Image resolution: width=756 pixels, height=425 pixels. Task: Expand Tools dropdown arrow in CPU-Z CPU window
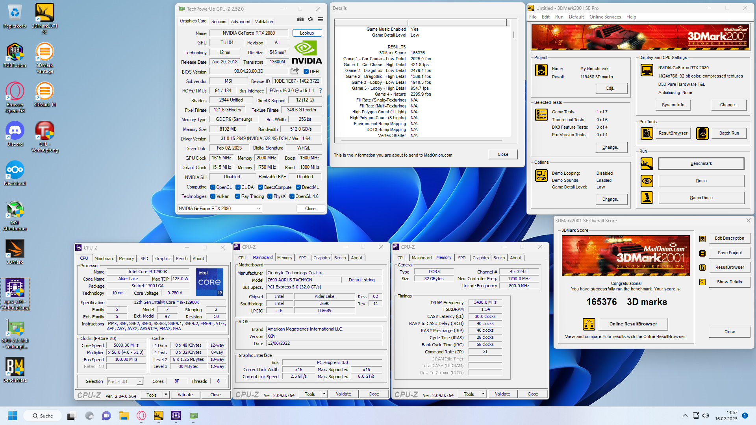(166, 395)
